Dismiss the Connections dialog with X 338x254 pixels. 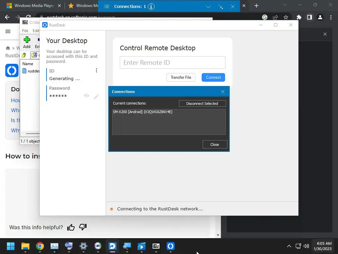click(x=223, y=92)
